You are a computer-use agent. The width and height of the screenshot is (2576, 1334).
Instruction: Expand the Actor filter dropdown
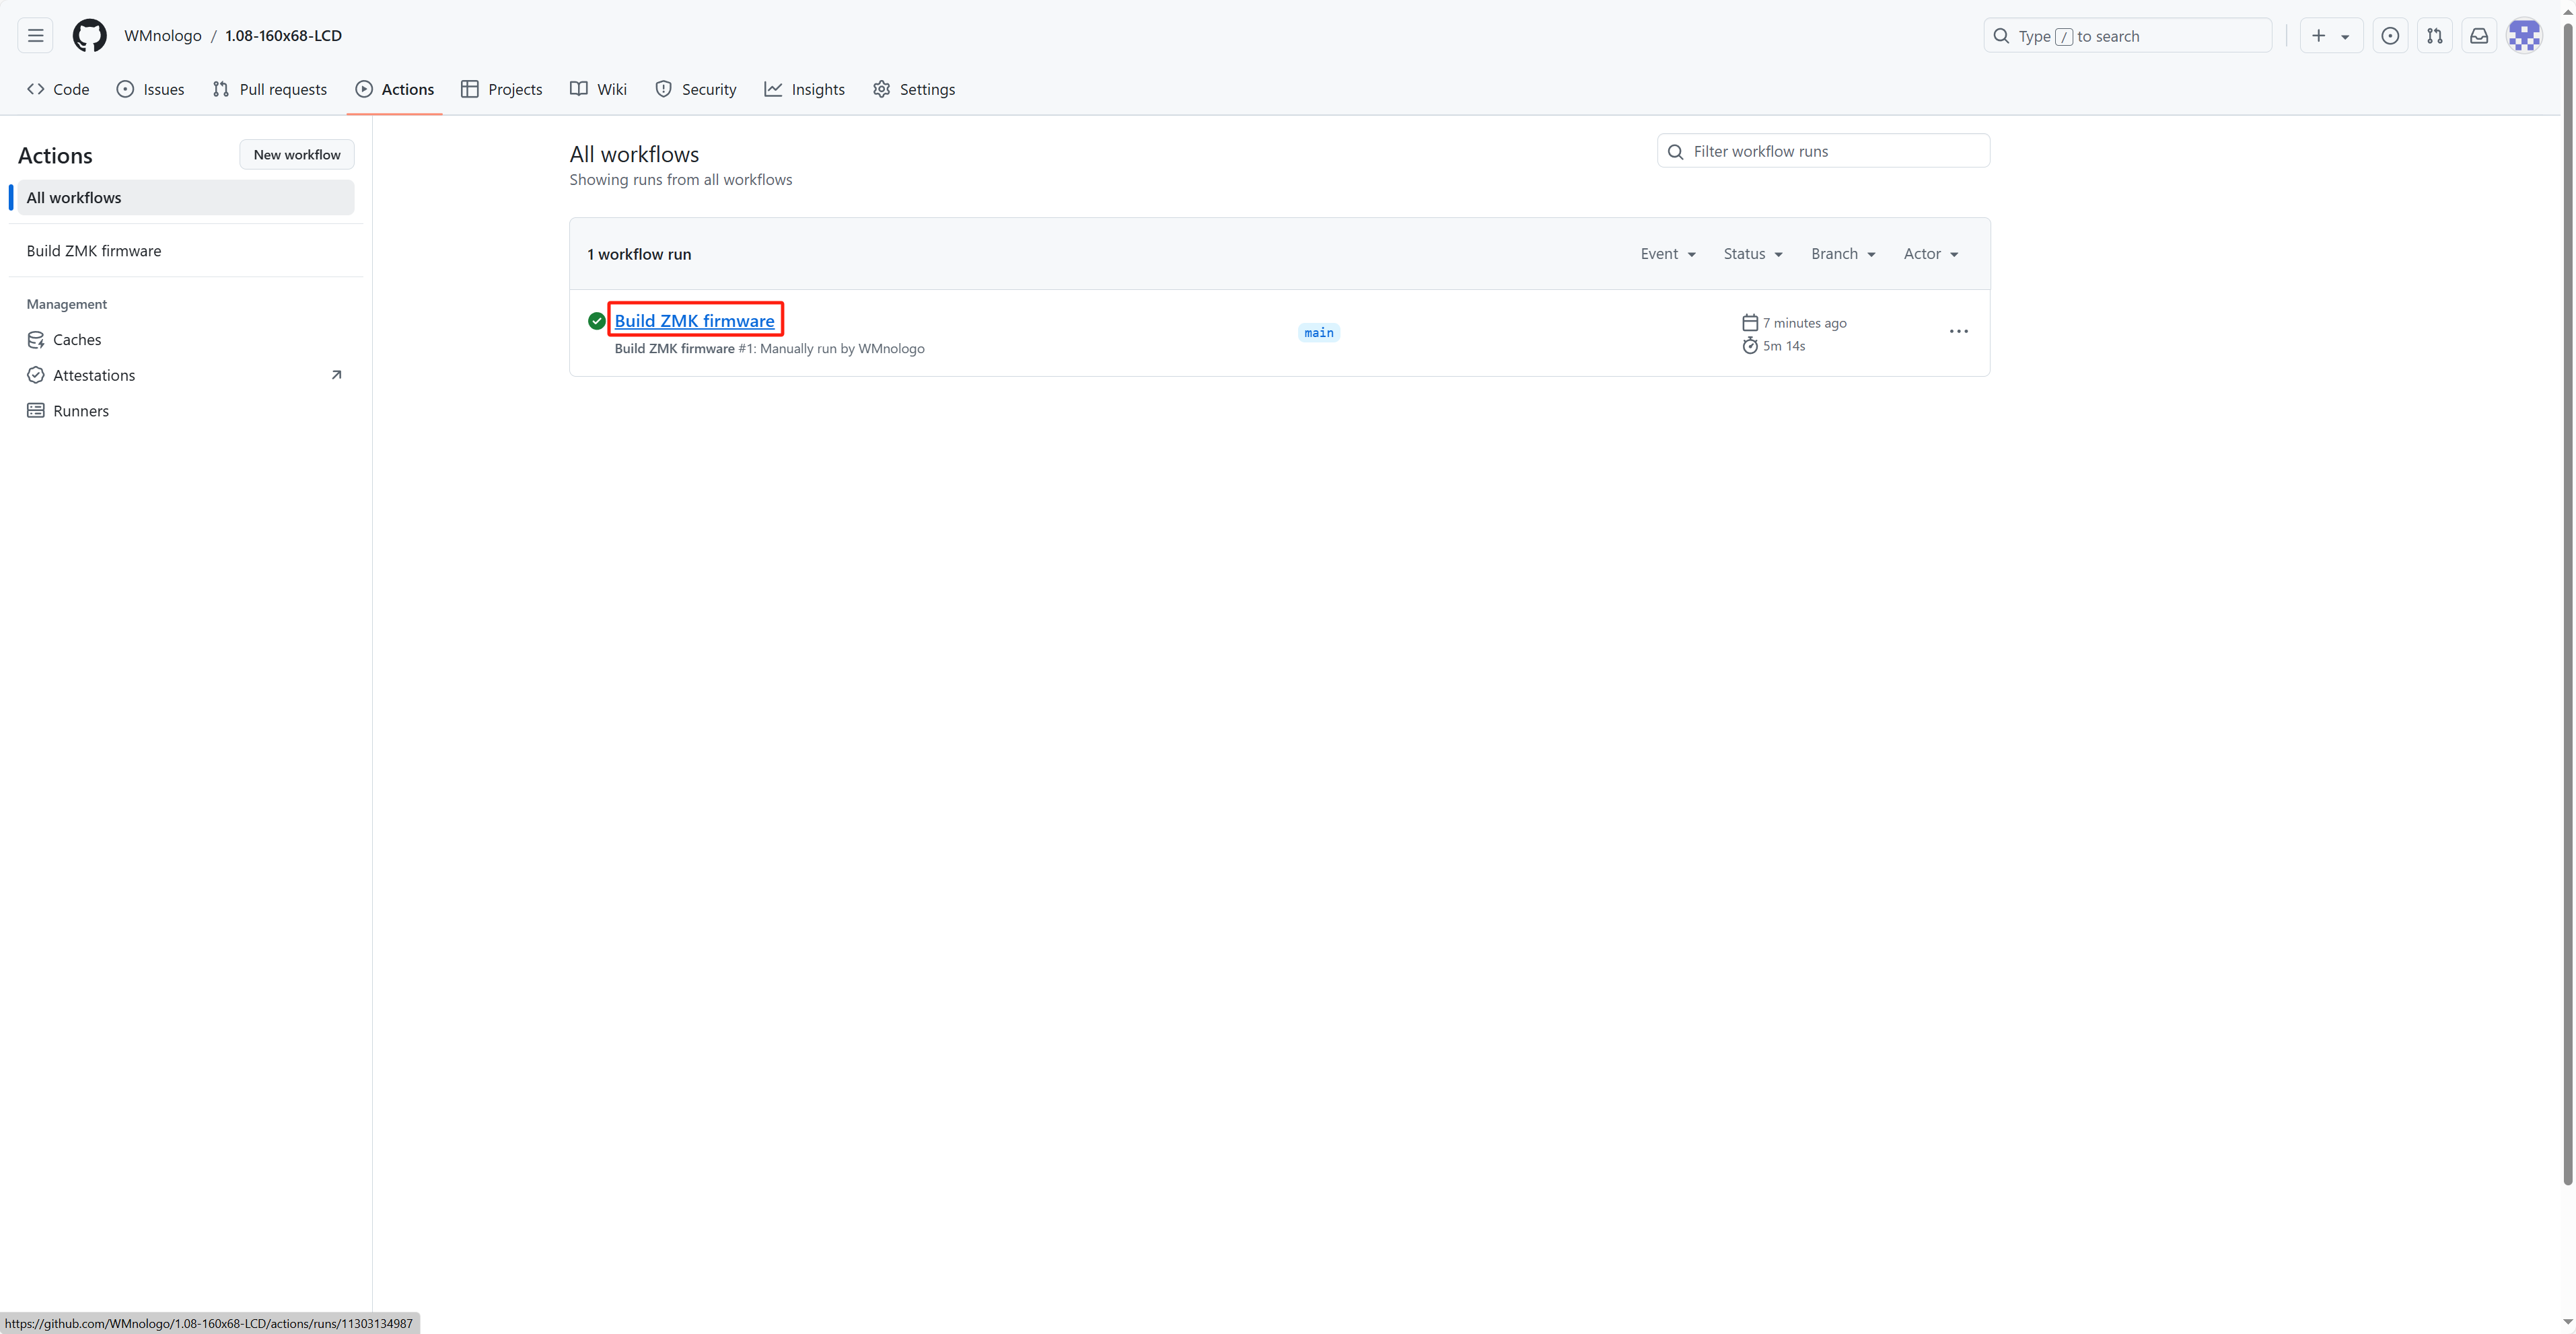coord(1931,254)
